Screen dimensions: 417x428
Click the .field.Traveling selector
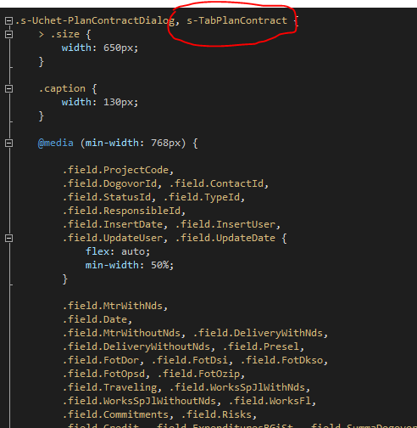click(x=109, y=387)
